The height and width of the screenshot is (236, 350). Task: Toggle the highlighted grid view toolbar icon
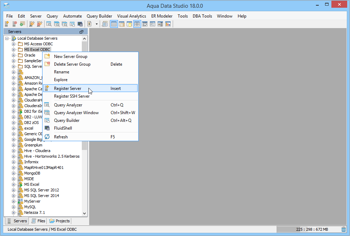point(137,24)
